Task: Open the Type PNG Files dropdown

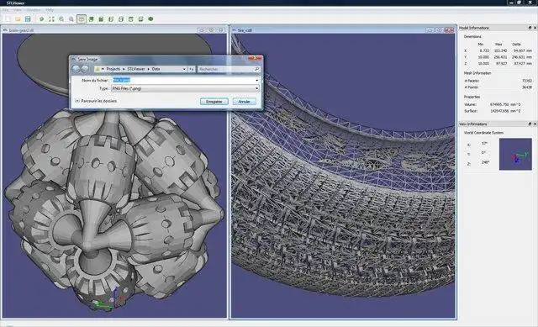Action: [185, 88]
